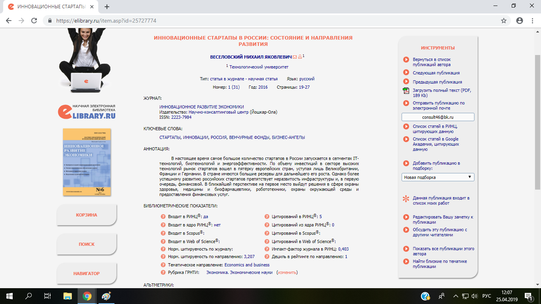The height and width of the screenshot is (304, 541).
Task: Open Windows search from the taskbar
Action: (29, 296)
